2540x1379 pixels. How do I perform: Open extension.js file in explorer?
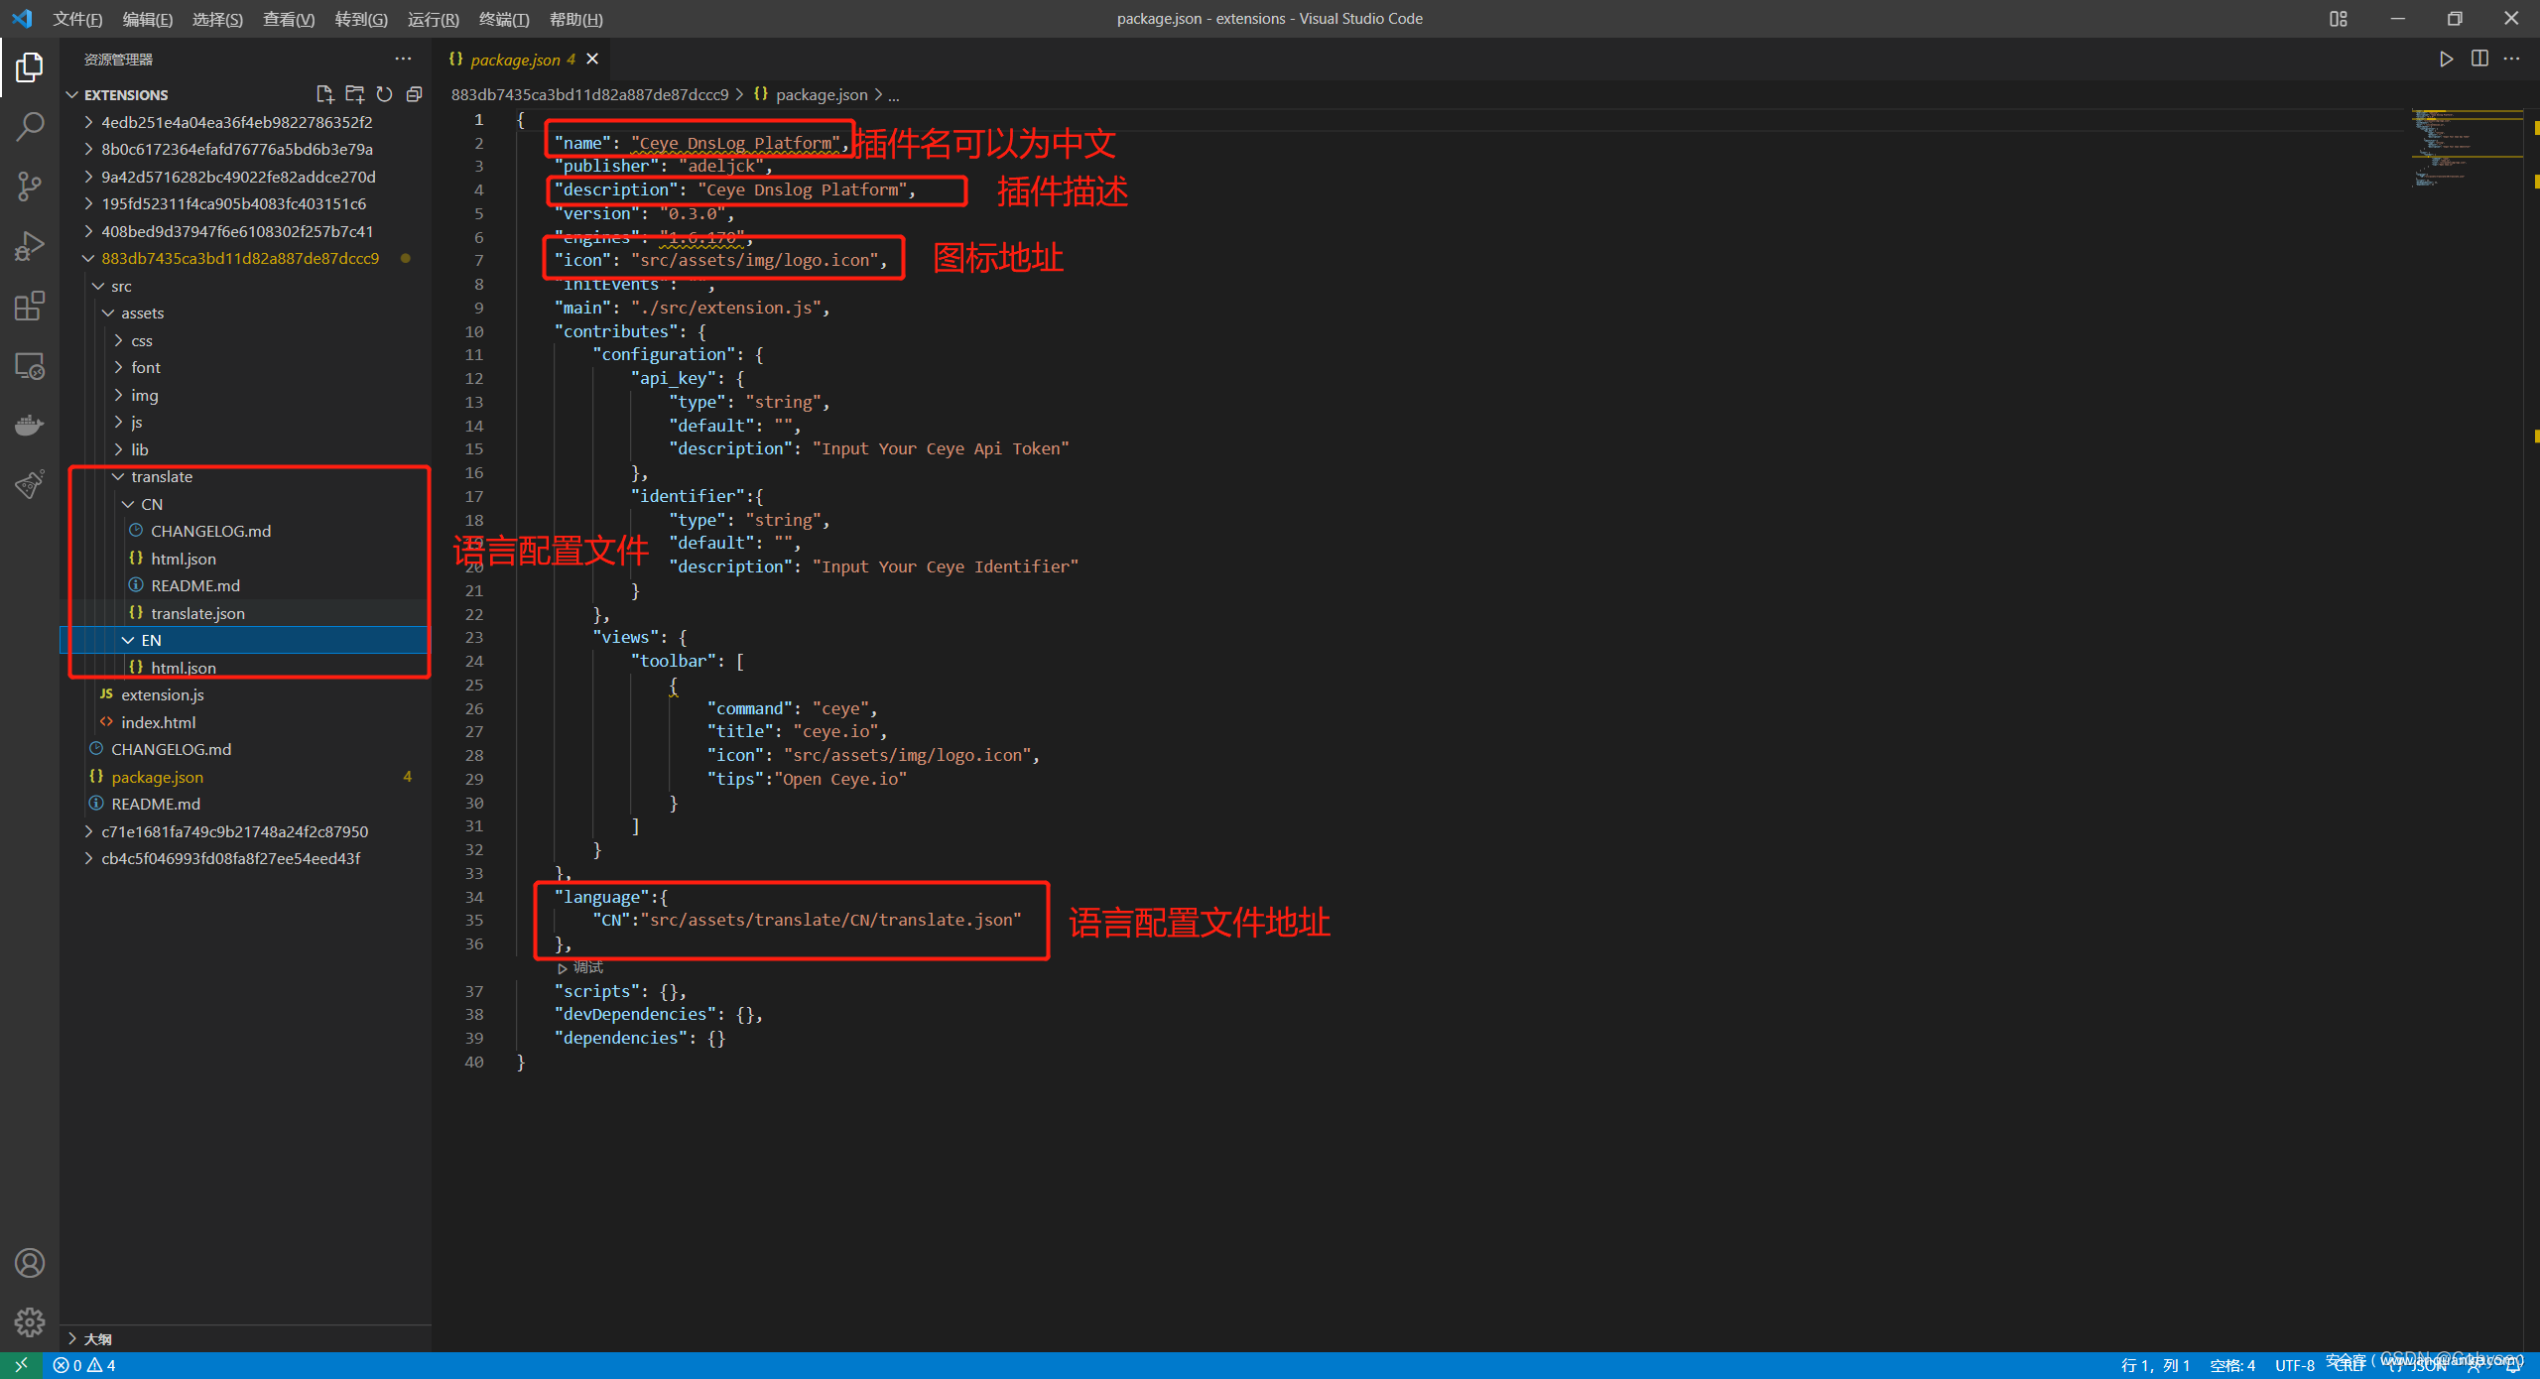click(x=163, y=695)
